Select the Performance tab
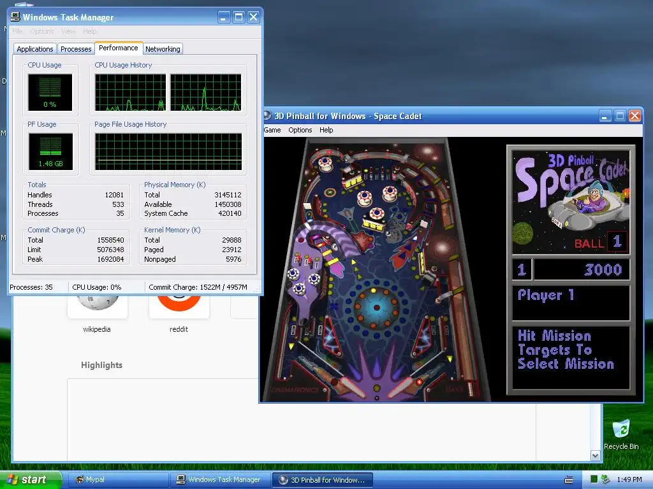The image size is (653, 489). pyautogui.click(x=119, y=48)
